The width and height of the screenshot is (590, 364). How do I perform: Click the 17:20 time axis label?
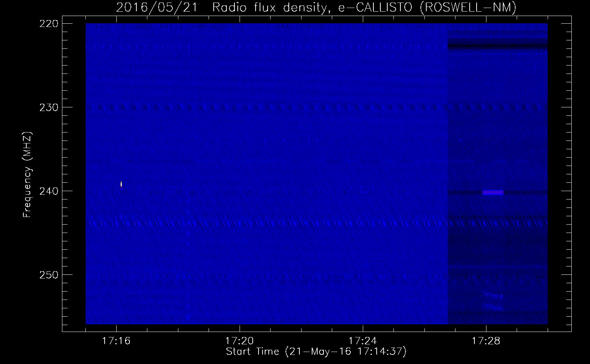pyautogui.click(x=240, y=341)
